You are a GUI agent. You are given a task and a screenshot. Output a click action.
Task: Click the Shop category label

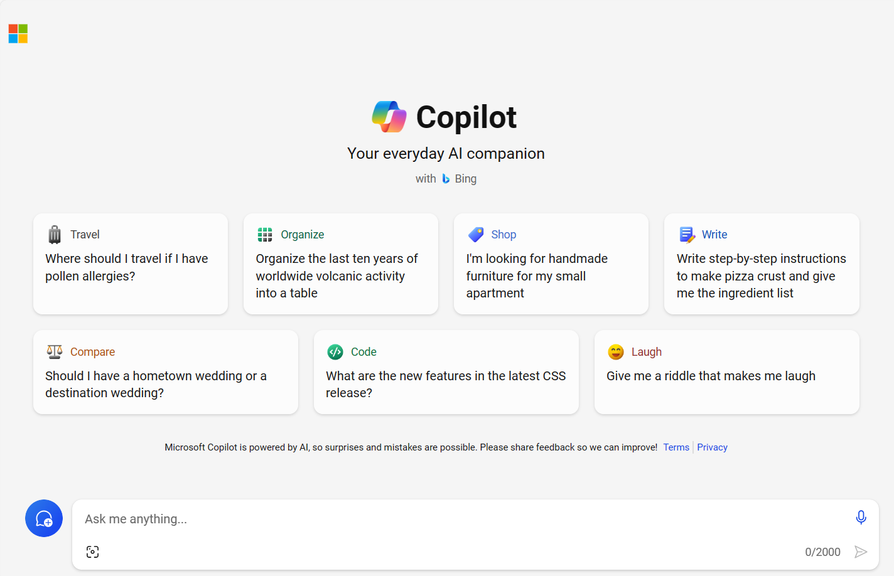click(x=504, y=235)
